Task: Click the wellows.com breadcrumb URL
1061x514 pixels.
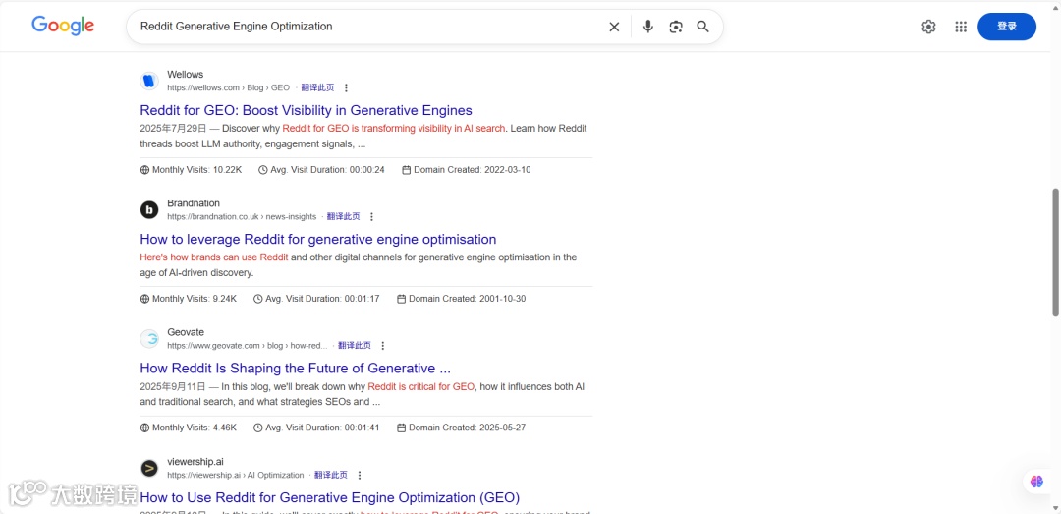Action: click(229, 88)
